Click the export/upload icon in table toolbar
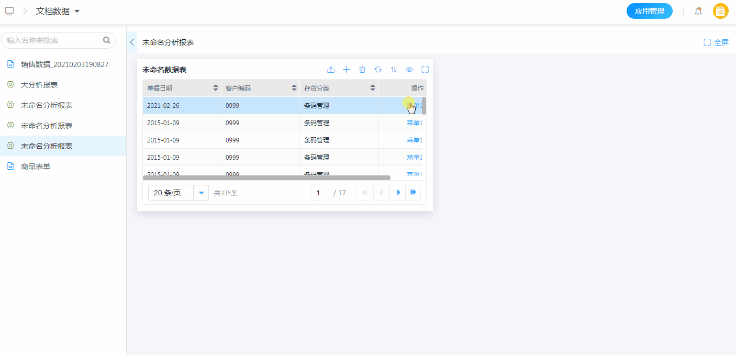 click(x=331, y=70)
